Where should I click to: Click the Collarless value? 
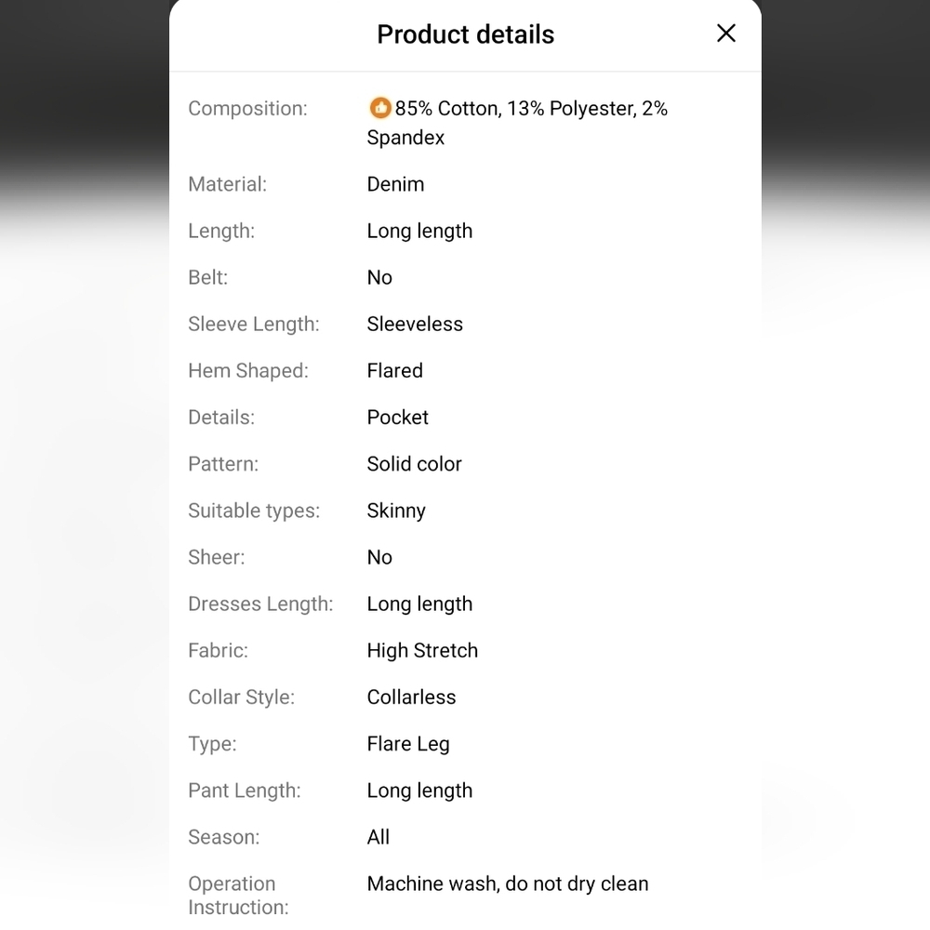411,697
